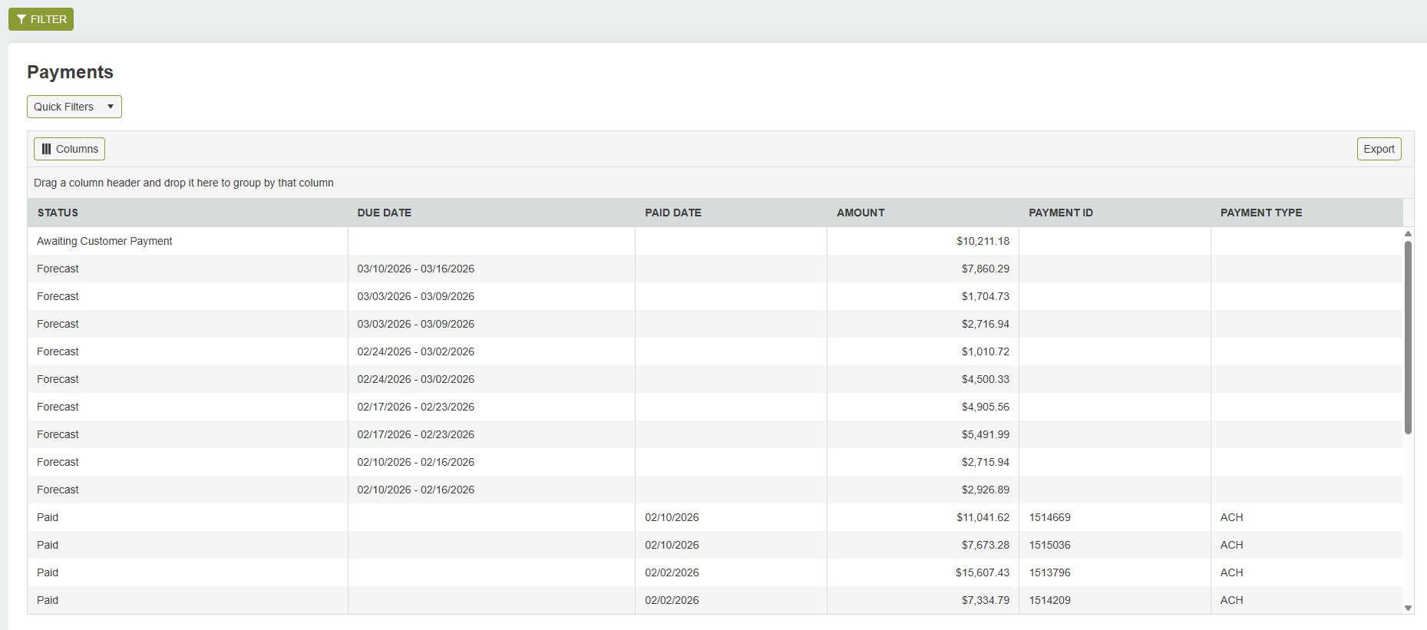1427x630 pixels.
Task: Click the vertical scrollbar thumb
Action: (1408, 338)
